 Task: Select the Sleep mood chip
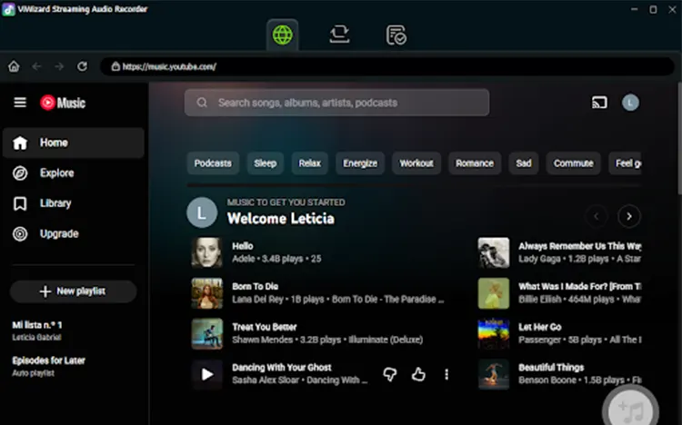tap(266, 163)
